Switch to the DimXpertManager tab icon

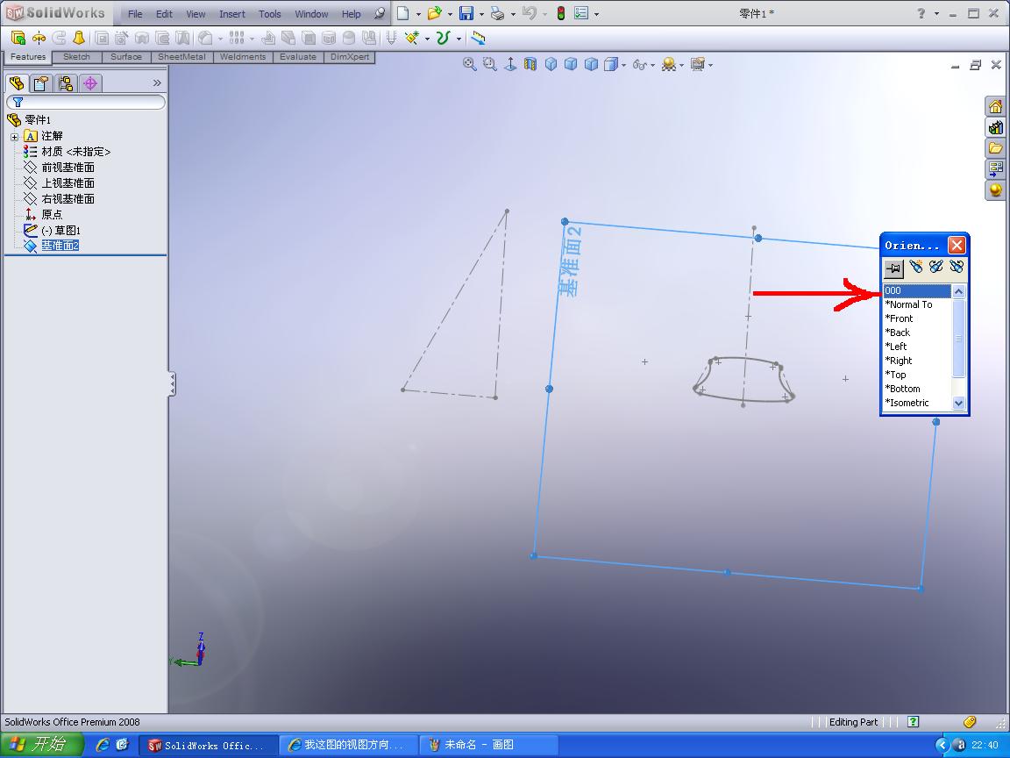tap(90, 83)
